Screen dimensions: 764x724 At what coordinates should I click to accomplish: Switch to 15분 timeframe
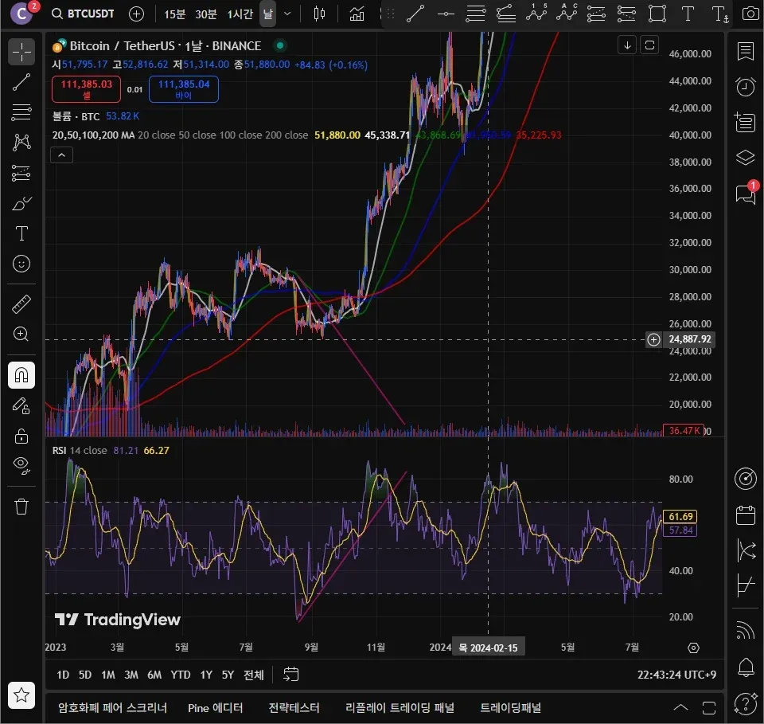174,14
